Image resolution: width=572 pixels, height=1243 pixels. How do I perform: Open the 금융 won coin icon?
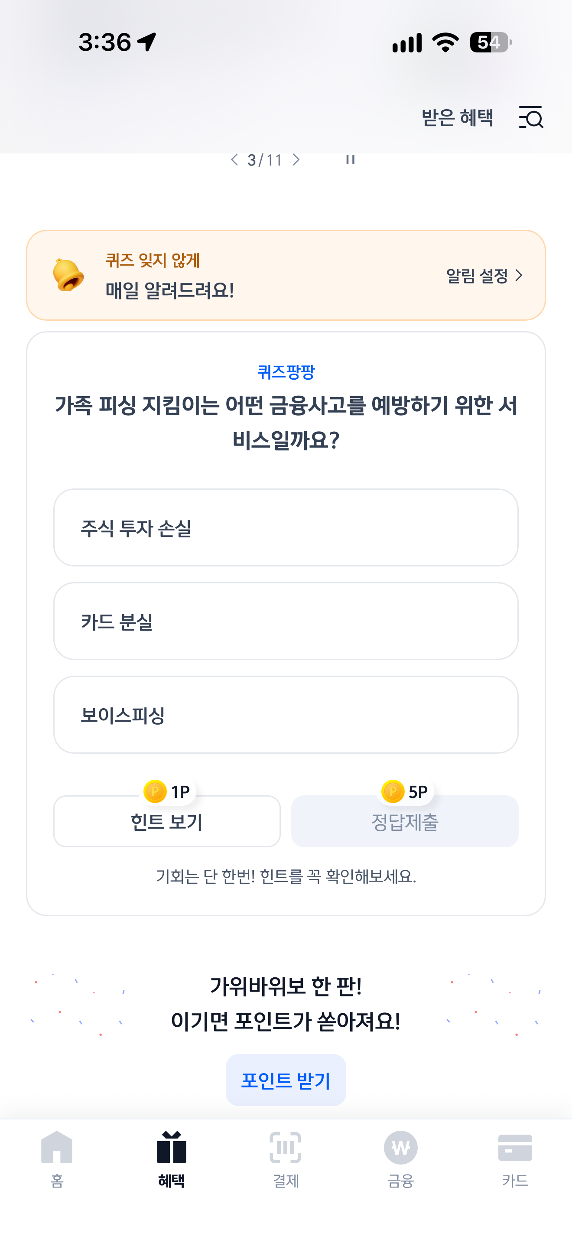[400, 1148]
